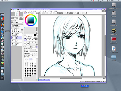This screenshot has height=91, width=121.
Task: Select the sharpest brush edge shape icon
Action: (x=33, y=47)
